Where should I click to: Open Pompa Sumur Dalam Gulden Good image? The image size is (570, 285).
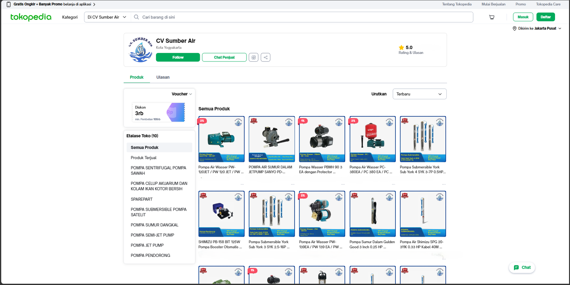[373, 214]
